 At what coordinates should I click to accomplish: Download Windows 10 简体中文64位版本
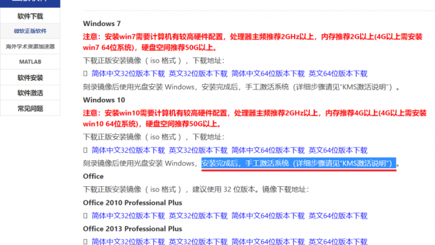click(x=268, y=150)
